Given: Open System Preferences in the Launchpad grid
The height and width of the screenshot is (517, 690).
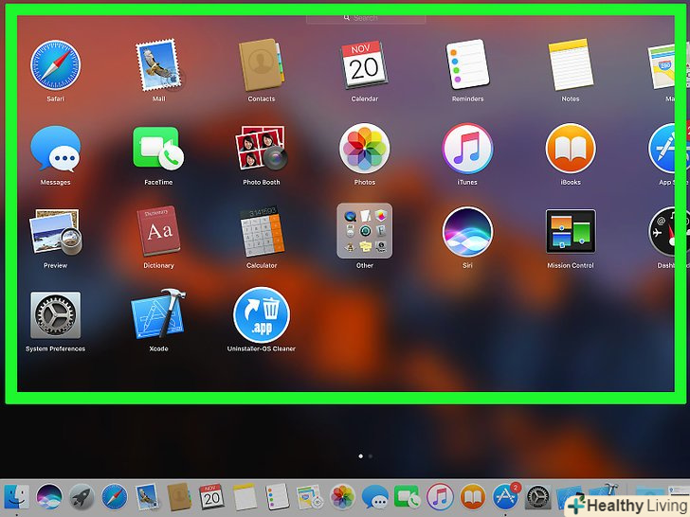Looking at the screenshot, I should [x=55, y=314].
